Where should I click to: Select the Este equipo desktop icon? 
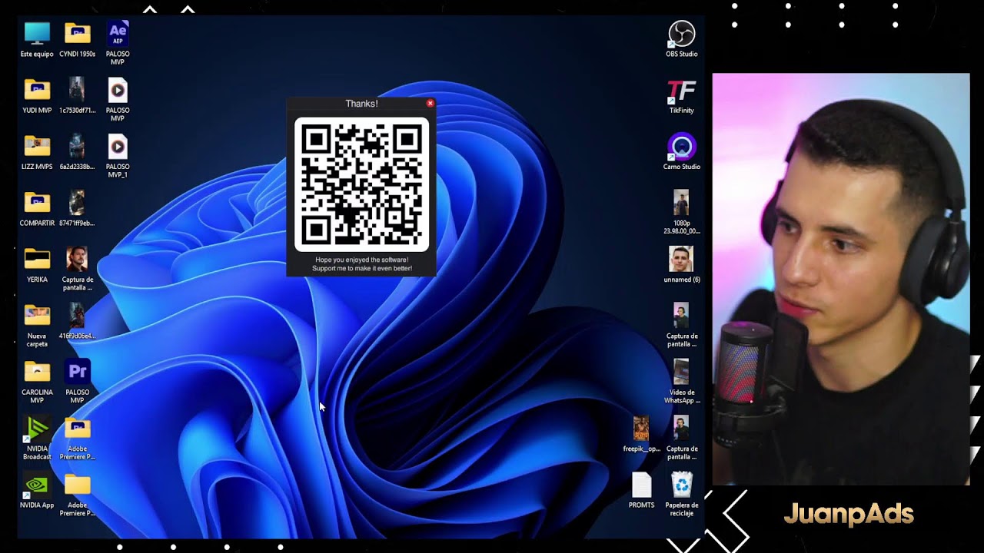click(x=37, y=40)
